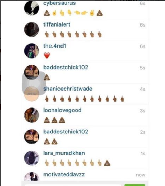165x186 pixels.
Task: Open cybersaurus profile picture
Action: (32, 8)
